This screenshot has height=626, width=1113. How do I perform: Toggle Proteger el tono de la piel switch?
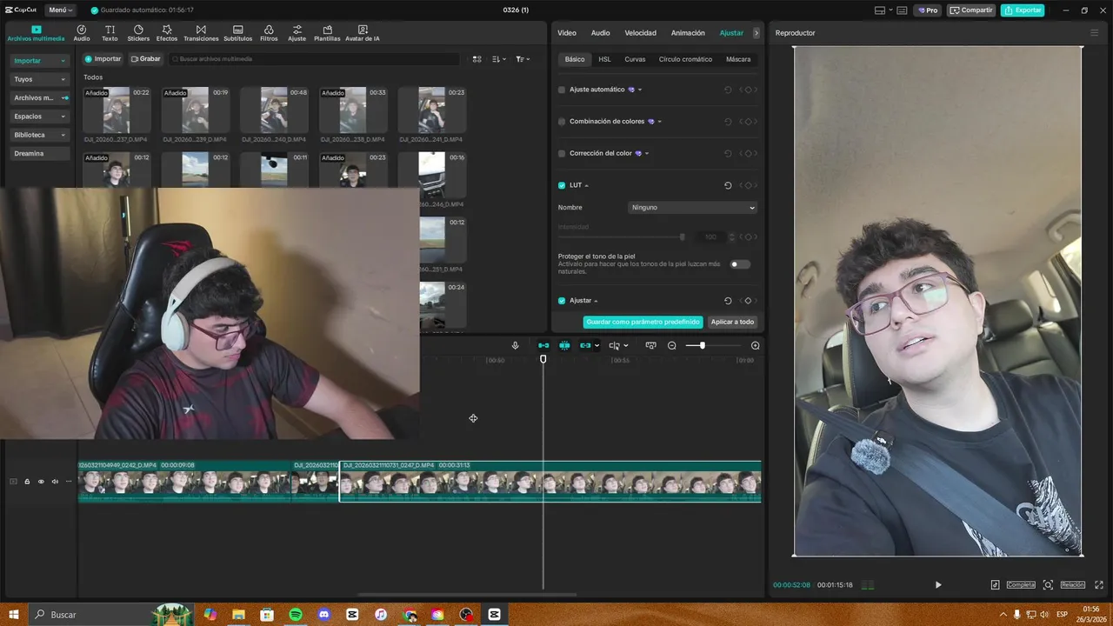[x=740, y=264]
